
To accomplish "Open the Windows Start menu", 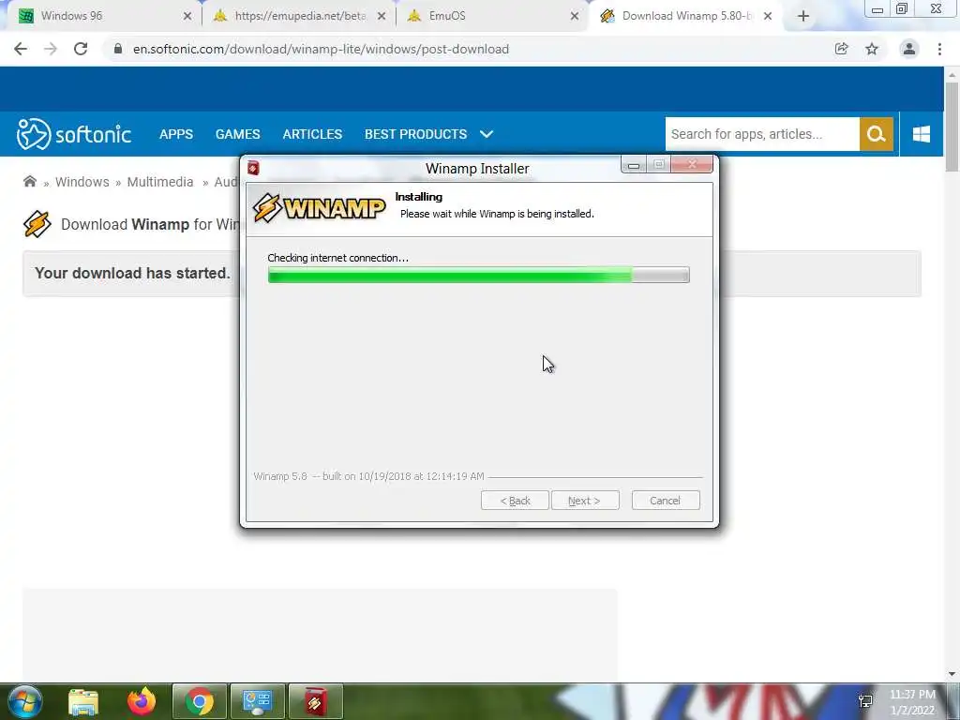I will click(24, 701).
